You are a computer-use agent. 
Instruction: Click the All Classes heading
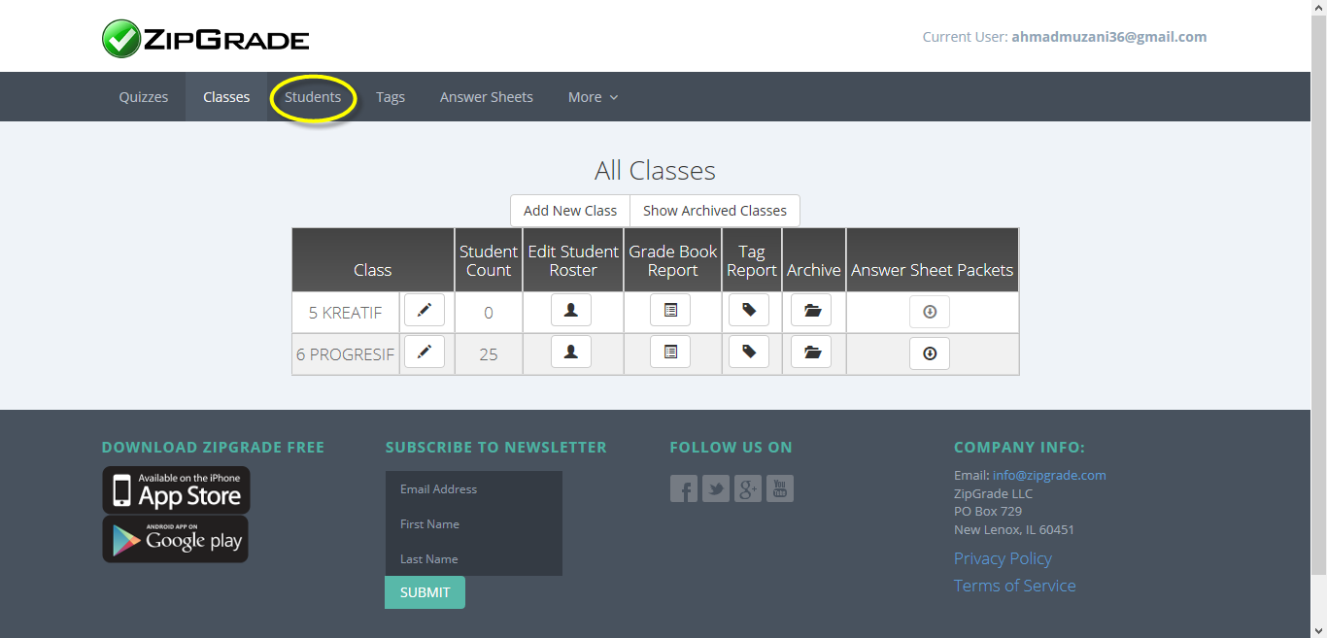click(655, 171)
